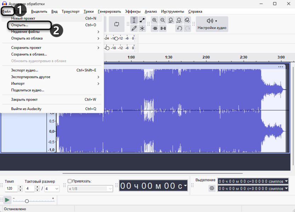The height and width of the screenshot is (212, 295).
Task: Click Fit project to width zoom icon
Action: click(x=179, y=20)
